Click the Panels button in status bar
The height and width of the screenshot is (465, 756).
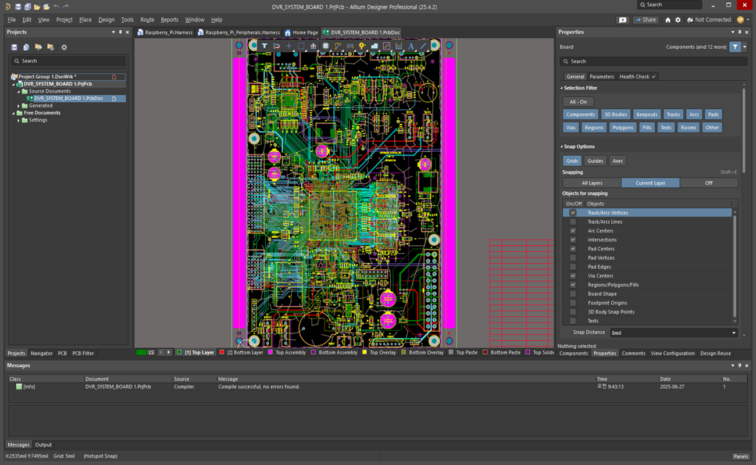point(740,456)
